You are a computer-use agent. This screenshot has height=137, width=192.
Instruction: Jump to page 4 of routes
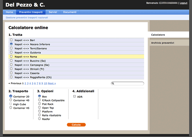(x=30, y=83)
